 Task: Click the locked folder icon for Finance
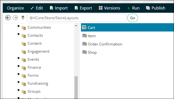24,68
